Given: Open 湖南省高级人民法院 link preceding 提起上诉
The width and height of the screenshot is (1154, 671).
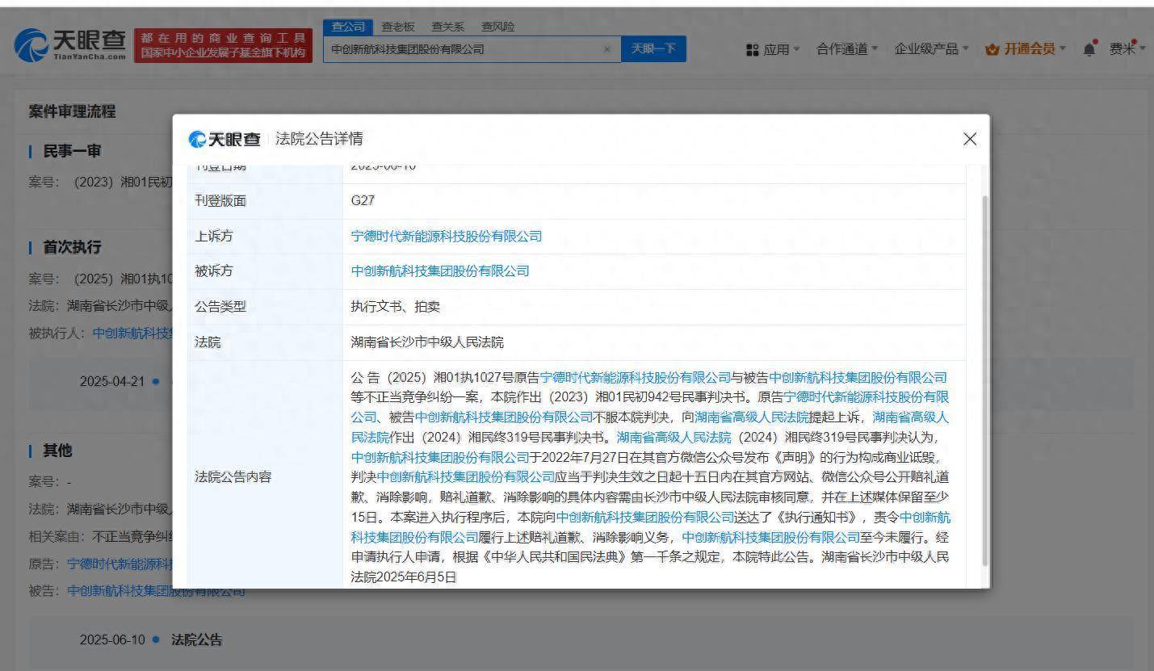Looking at the screenshot, I should pyautogui.click(x=752, y=417).
